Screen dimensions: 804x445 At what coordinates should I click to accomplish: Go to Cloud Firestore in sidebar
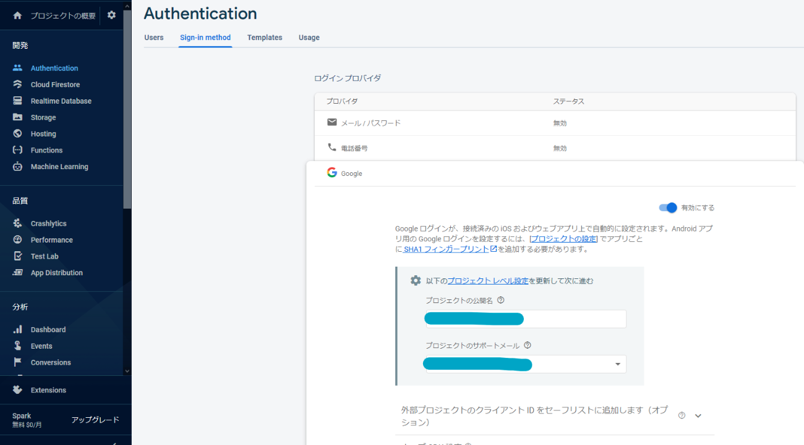(55, 85)
